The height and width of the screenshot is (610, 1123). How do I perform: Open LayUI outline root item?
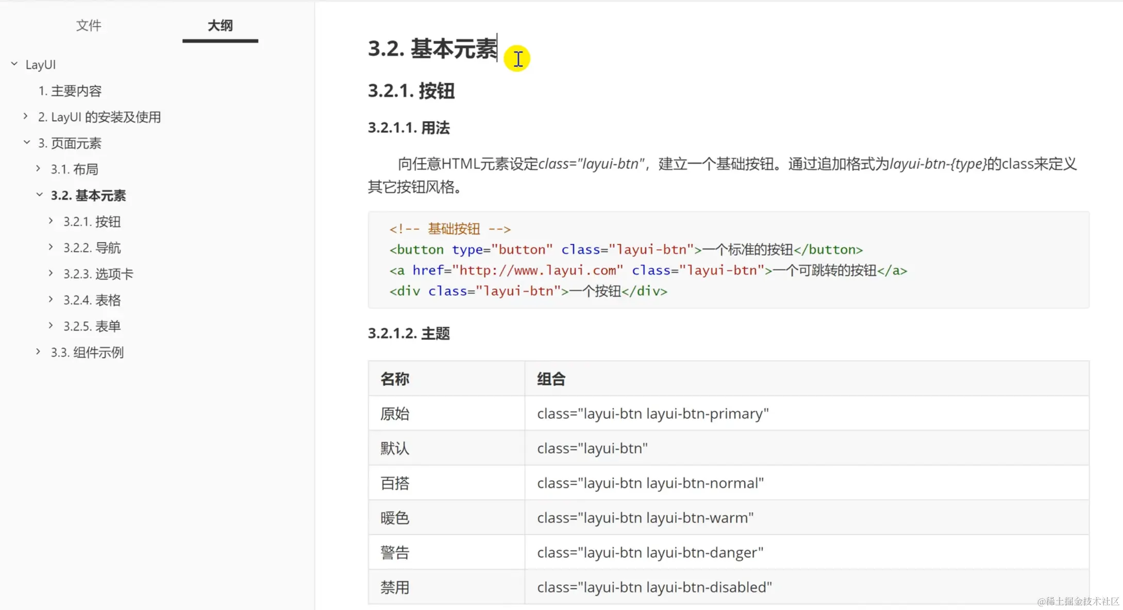[x=41, y=65]
